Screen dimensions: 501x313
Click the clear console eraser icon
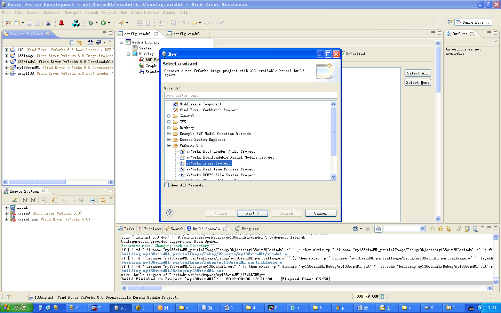click(459, 229)
